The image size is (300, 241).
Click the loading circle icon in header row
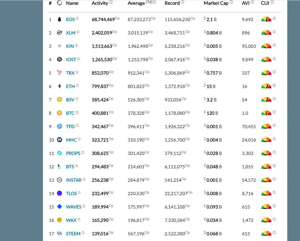tap(59, 3)
